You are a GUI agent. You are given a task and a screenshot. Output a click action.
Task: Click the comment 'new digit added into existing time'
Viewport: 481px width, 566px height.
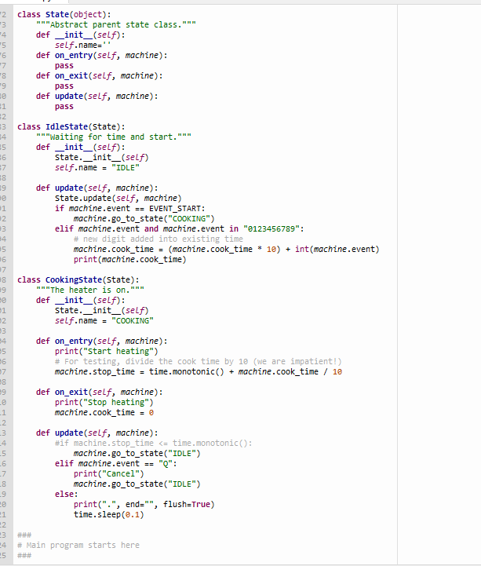click(x=158, y=239)
